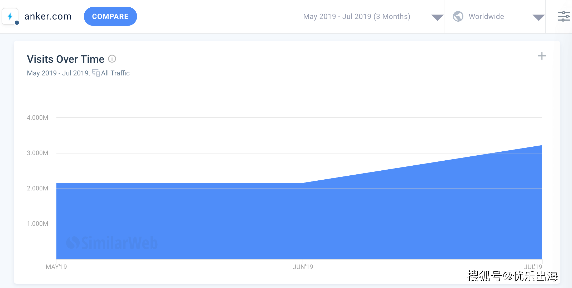The height and width of the screenshot is (288, 572).
Task: Click the JUL'19 axis label
Action: pyautogui.click(x=533, y=267)
